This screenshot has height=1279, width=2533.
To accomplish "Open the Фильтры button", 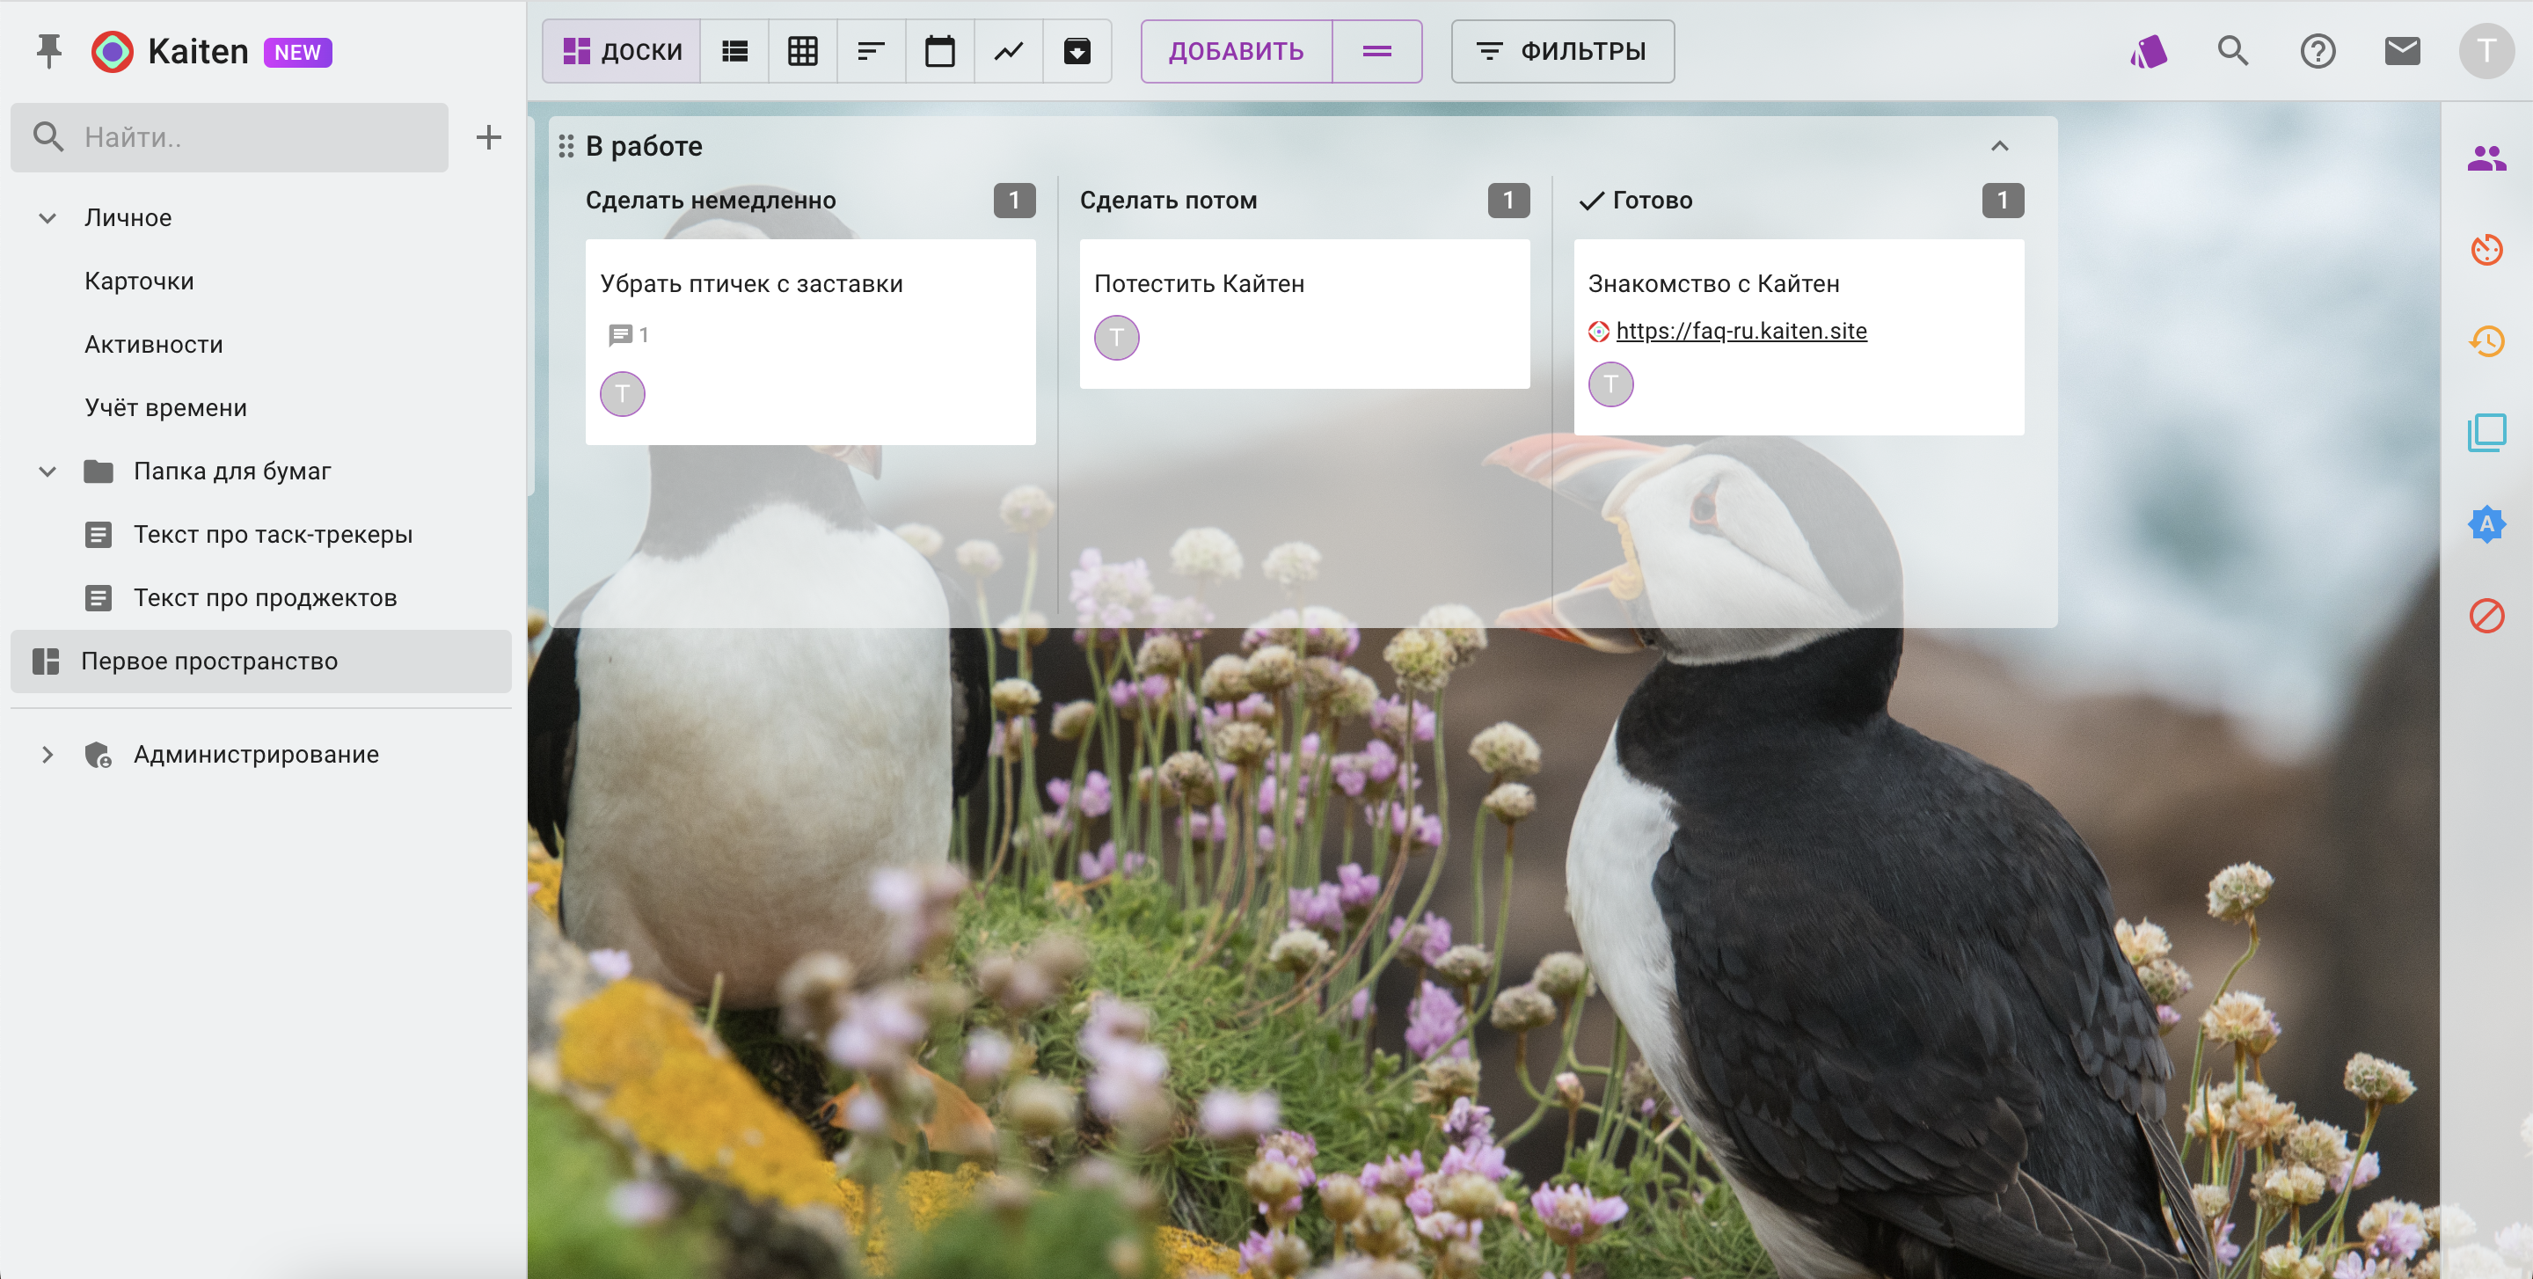I will (x=1563, y=51).
